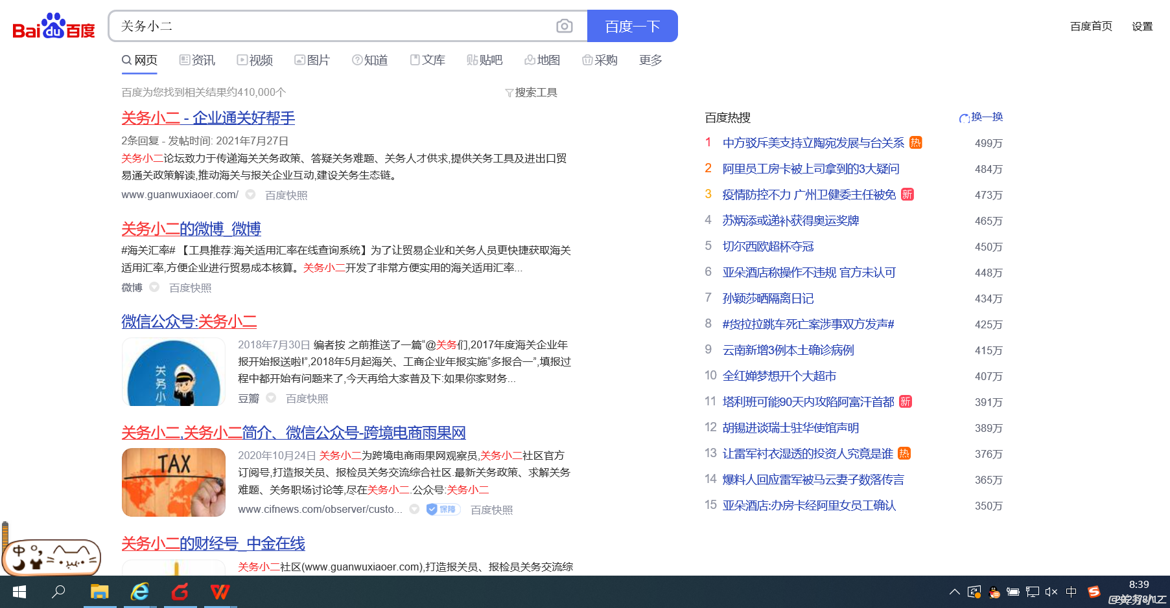
Task: Switch to the 资讯 tab
Action: tap(197, 60)
